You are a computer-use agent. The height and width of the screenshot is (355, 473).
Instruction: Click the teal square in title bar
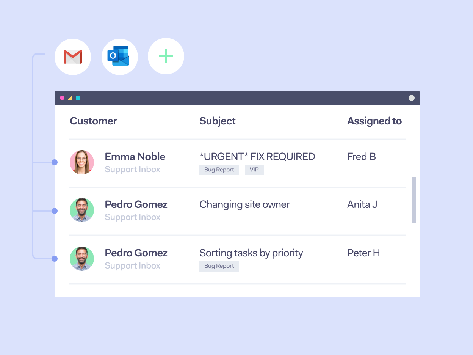click(x=78, y=98)
